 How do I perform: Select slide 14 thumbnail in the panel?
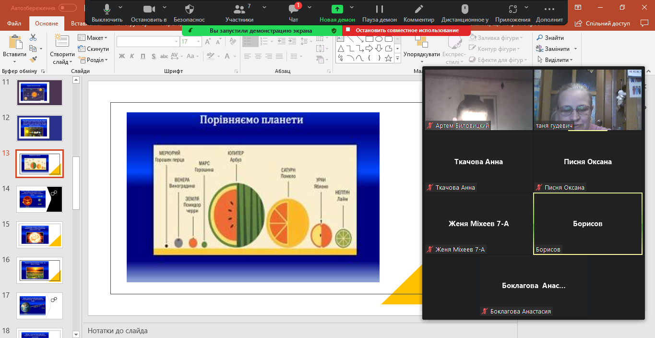39,199
